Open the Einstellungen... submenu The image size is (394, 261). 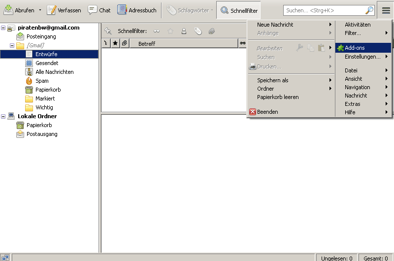tap(363, 57)
